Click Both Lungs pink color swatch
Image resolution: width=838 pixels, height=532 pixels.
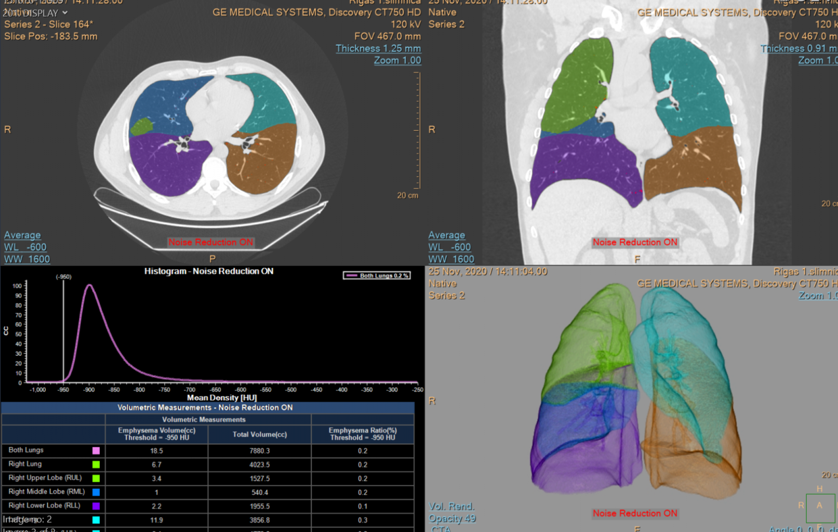coord(96,451)
